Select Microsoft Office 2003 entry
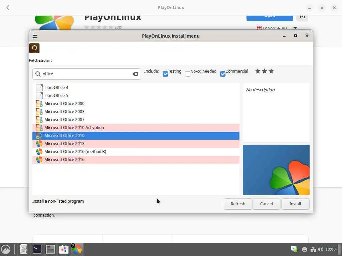Viewport: 342px width, 256px height. click(136, 111)
